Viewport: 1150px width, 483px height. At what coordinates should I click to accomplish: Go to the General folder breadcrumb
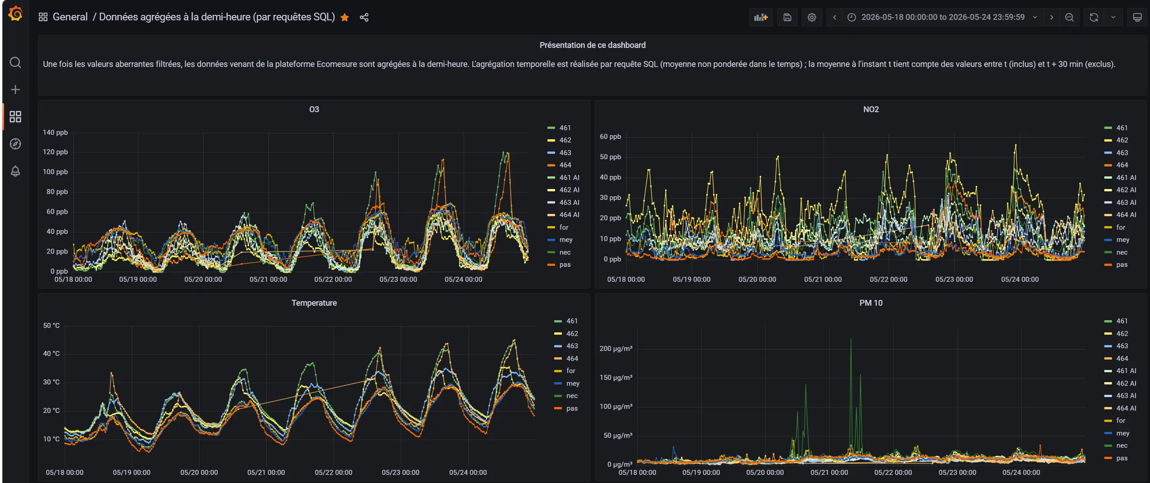coord(70,17)
